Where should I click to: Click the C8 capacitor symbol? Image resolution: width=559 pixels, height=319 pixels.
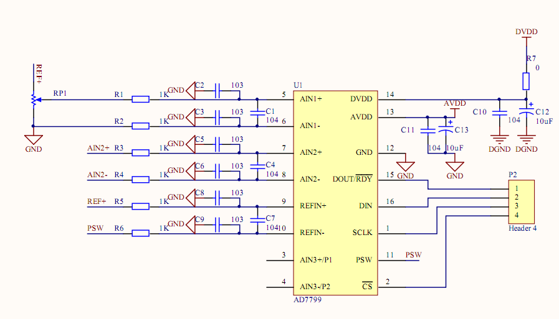(x=217, y=198)
